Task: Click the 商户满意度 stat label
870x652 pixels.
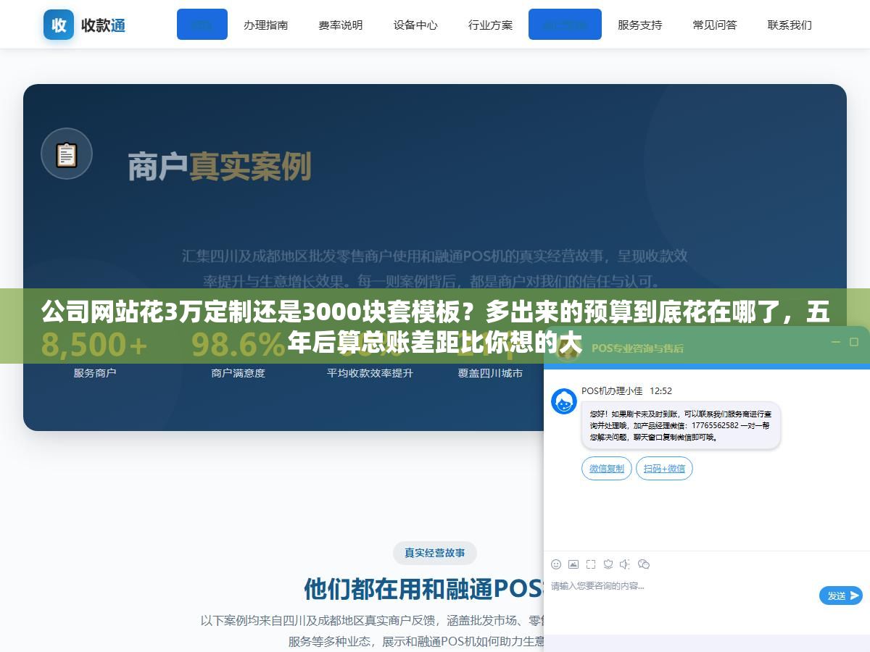Action: tap(238, 373)
